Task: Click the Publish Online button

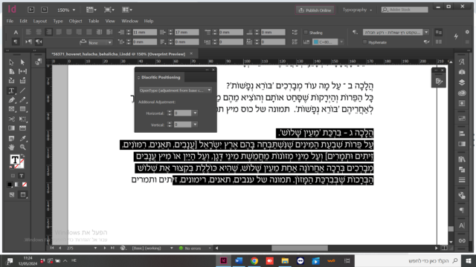Action: [x=315, y=10]
